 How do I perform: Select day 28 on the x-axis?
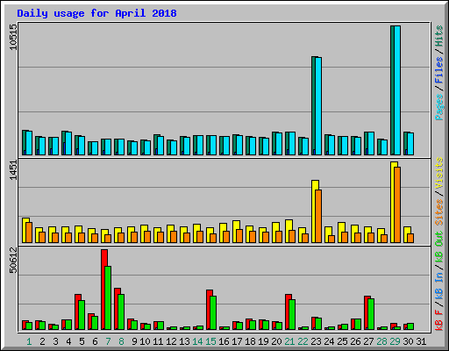click(x=381, y=341)
